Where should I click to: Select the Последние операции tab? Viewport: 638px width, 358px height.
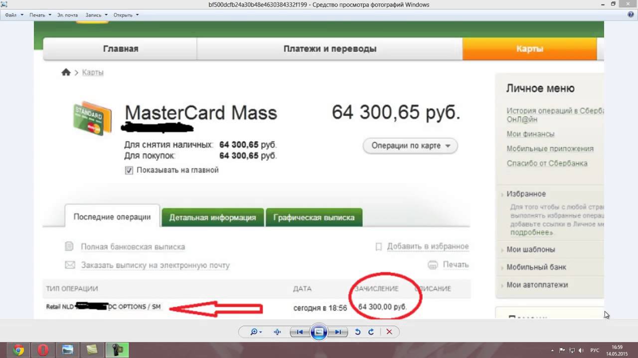[112, 217]
